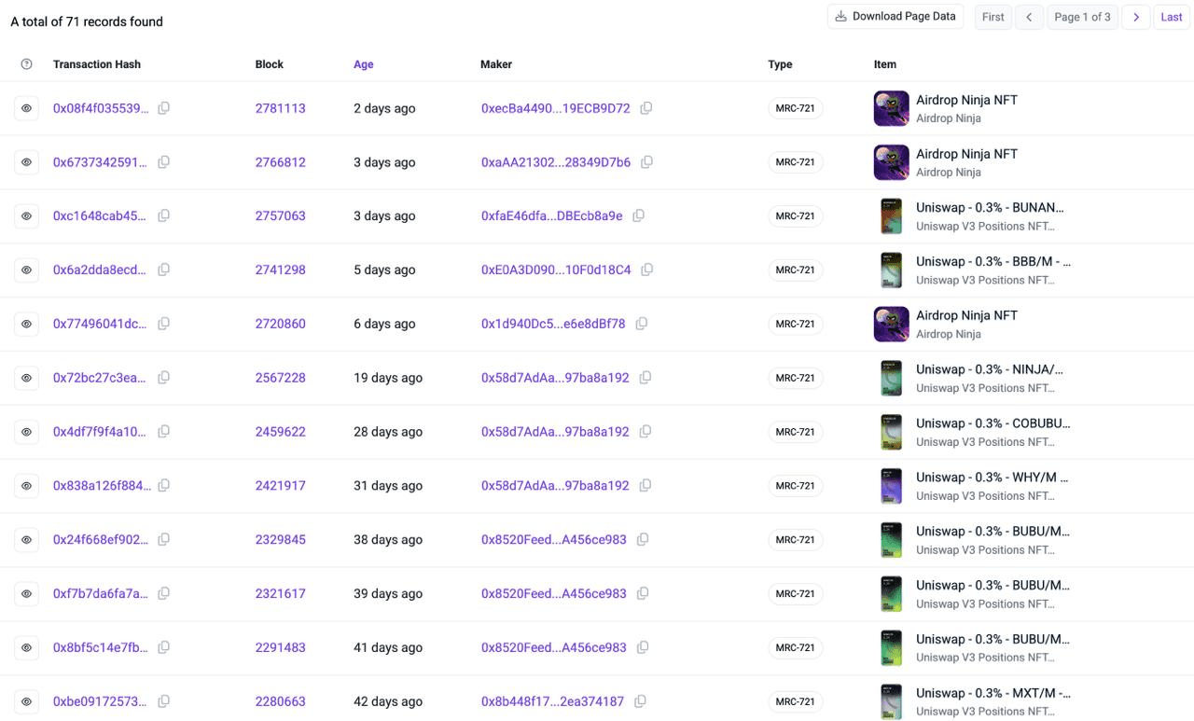Preview details of transaction 0x838a126f884
The width and height of the screenshot is (1194, 721).
[26, 486]
